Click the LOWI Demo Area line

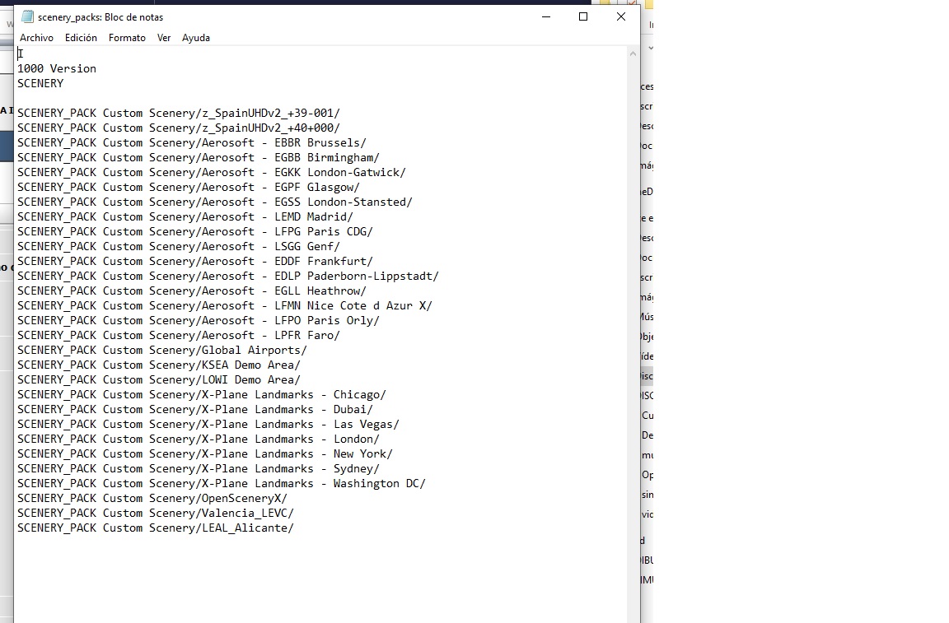pyautogui.click(x=159, y=380)
